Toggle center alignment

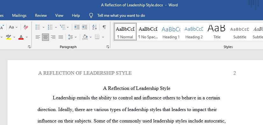[x=45, y=37]
